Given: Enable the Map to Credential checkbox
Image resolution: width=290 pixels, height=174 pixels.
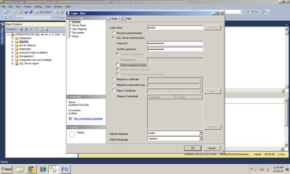Looking at the screenshot, I should tap(114, 90).
